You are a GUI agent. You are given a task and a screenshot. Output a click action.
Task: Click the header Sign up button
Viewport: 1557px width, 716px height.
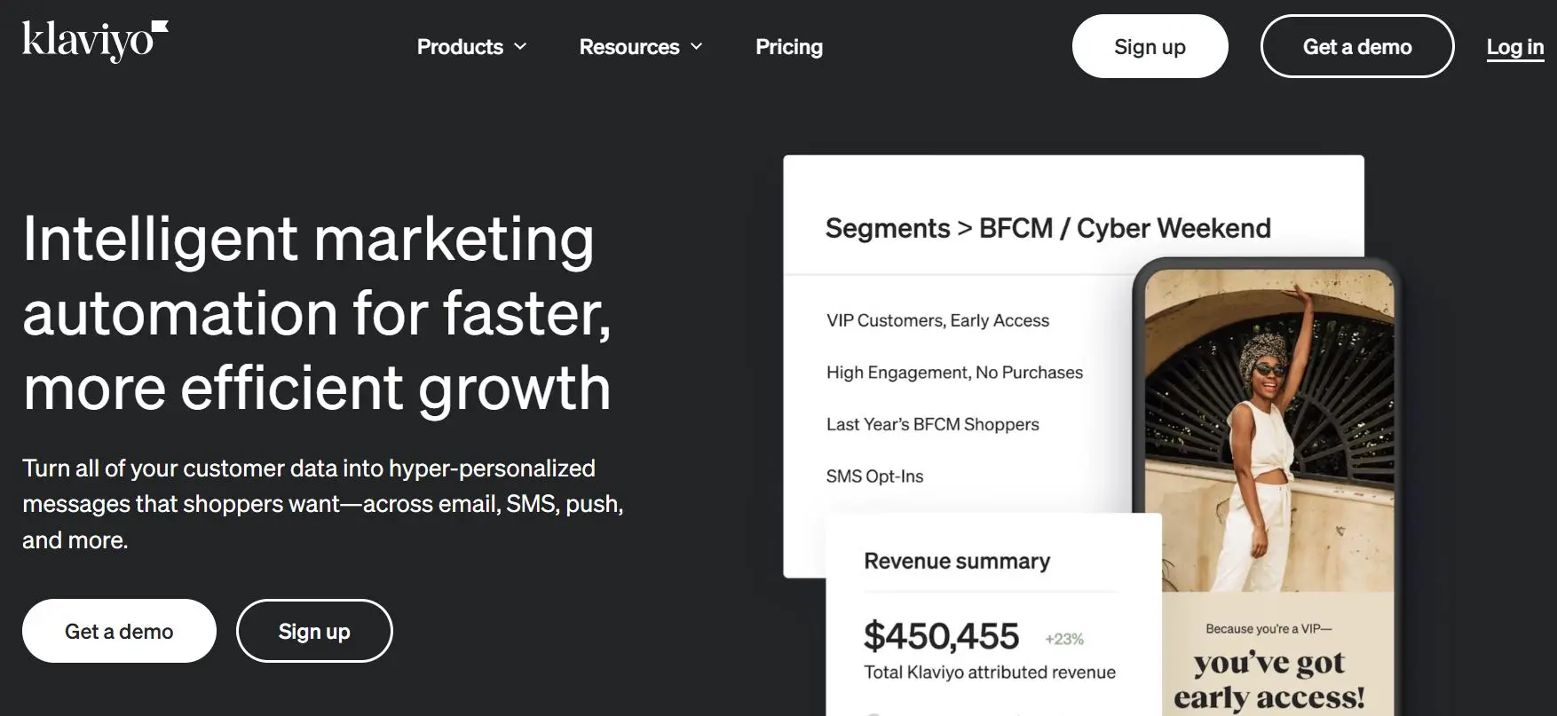pyautogui.click(x=1150, y=46)
